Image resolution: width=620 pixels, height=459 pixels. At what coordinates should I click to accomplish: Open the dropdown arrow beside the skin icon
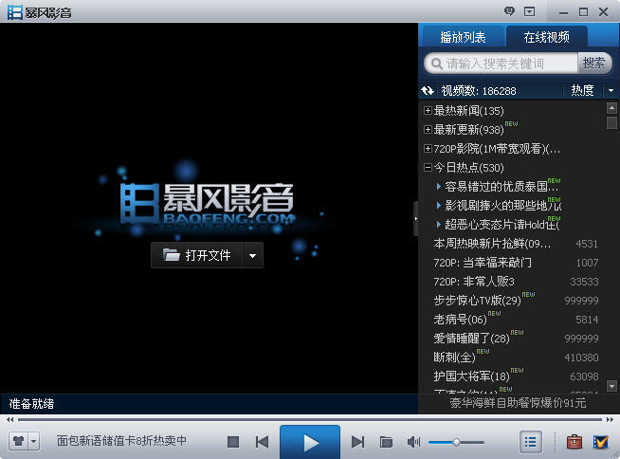(34, 441)
